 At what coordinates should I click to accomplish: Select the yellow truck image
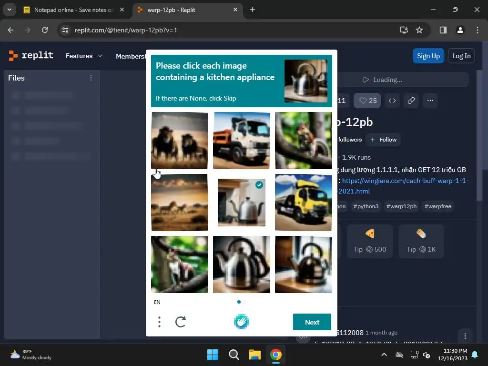click(x=304, y=202)
